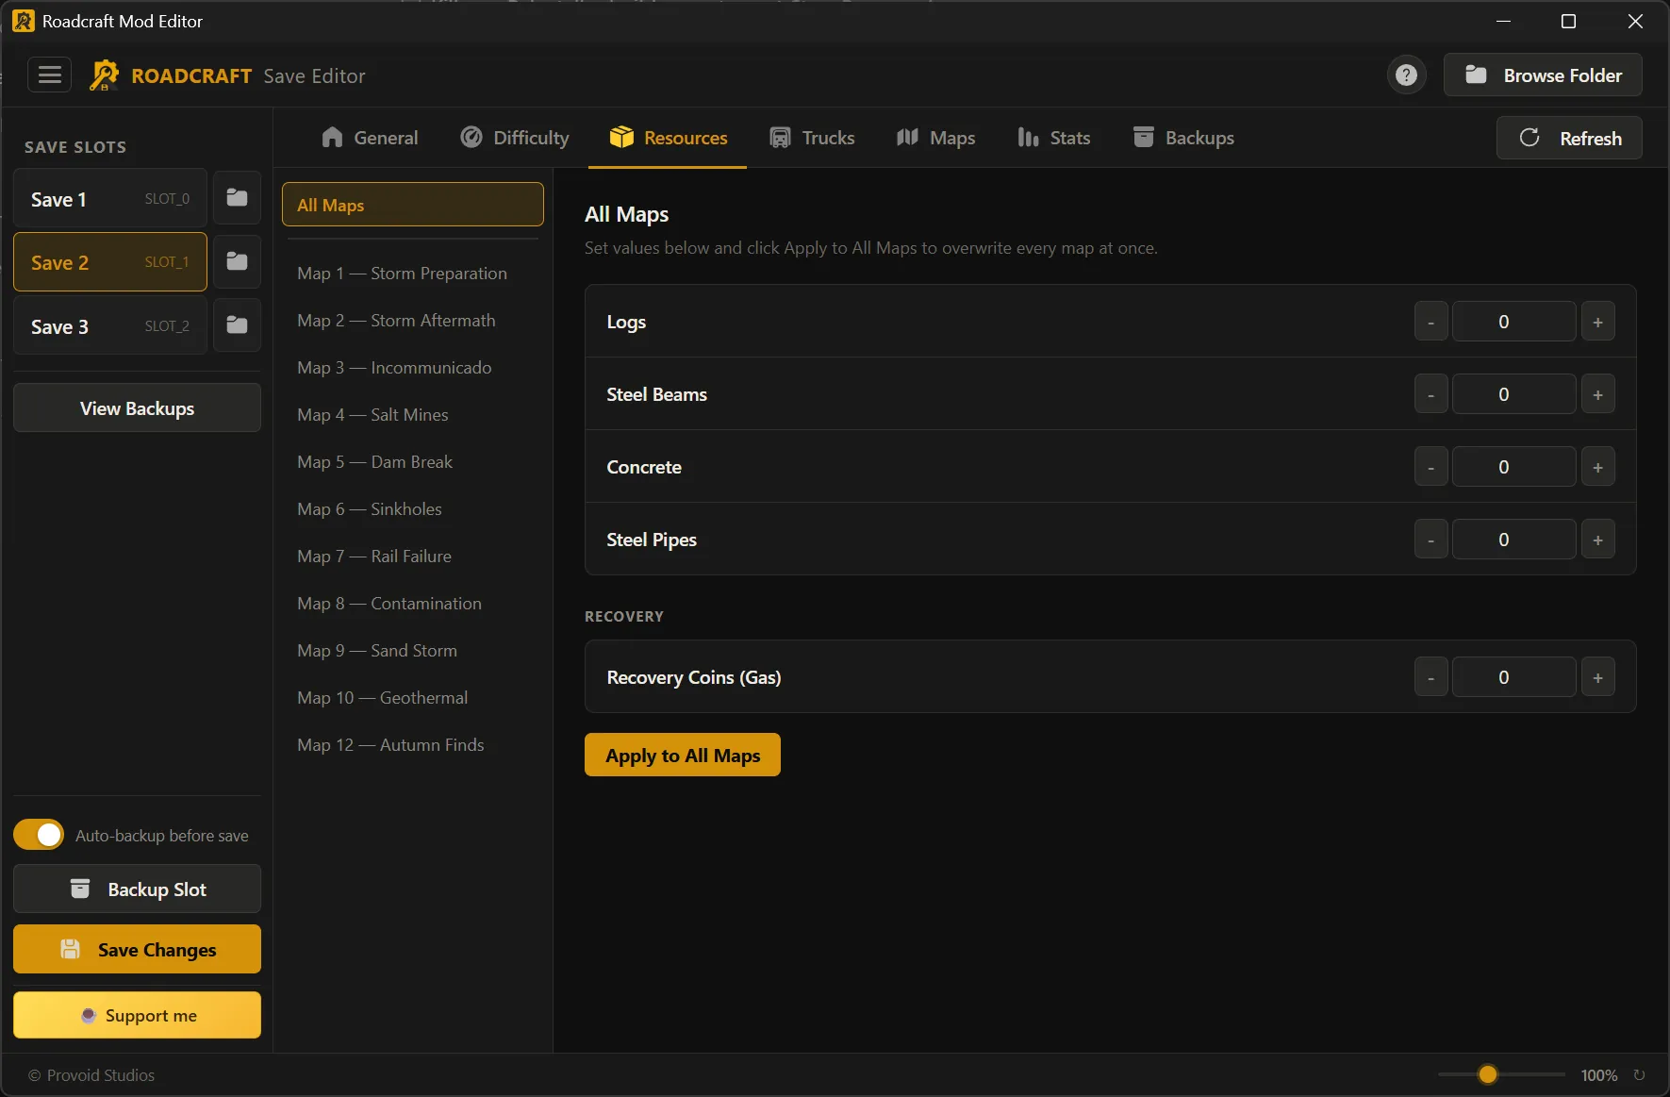Select Map 6 — Sinkholes

click(413, 509)
